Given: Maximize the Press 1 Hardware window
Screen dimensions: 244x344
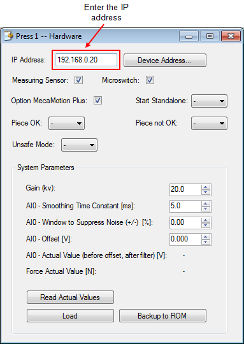Looking at the screenshot, I should tap(210, 36).
